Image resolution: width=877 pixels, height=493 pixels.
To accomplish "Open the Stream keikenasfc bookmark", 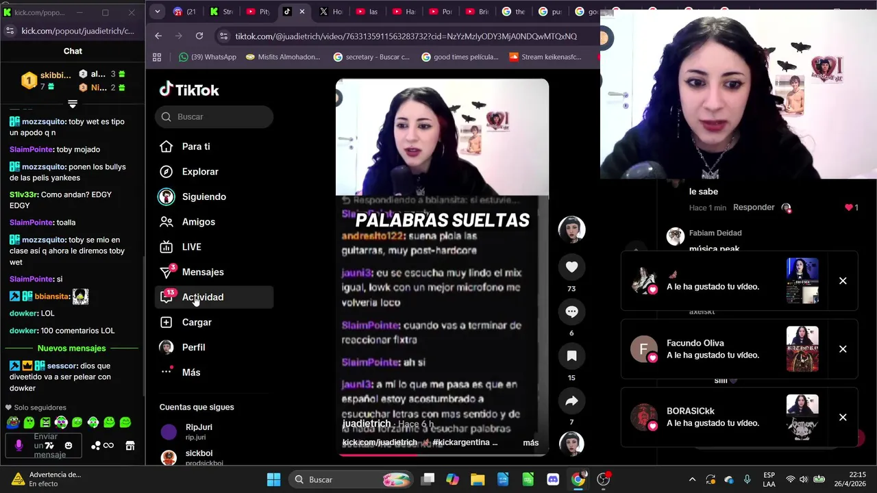I will (x=545, y=57).
